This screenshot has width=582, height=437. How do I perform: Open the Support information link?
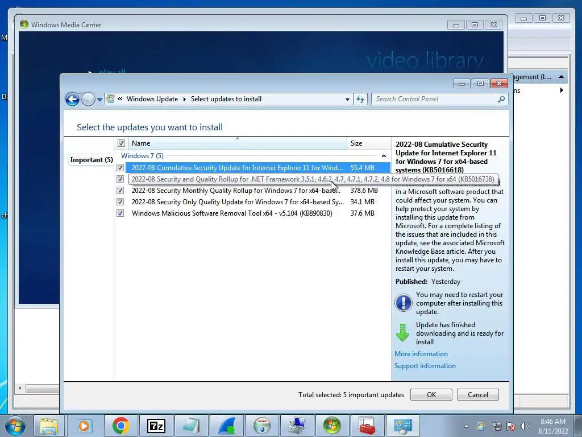click(x=425, y=366)
